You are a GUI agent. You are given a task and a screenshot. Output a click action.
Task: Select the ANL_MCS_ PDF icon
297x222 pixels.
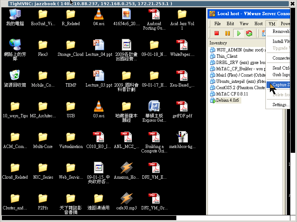(126, 140)
